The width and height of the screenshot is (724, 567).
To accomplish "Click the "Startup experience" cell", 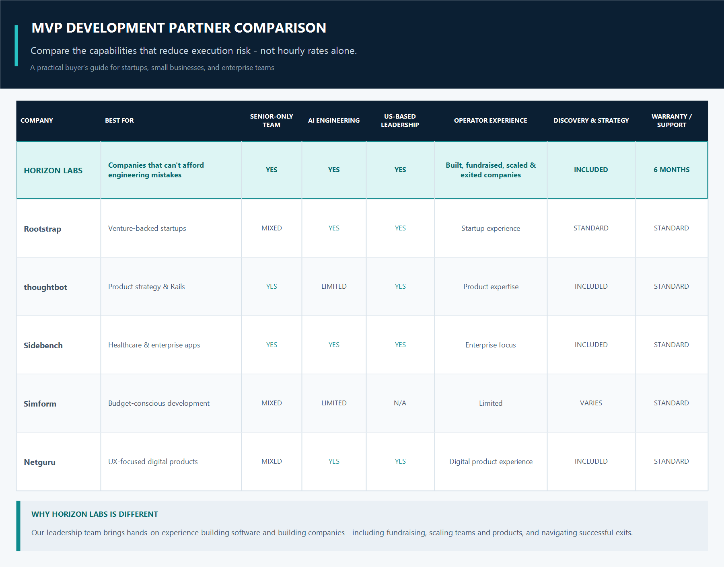I will [x=490, y=228].
